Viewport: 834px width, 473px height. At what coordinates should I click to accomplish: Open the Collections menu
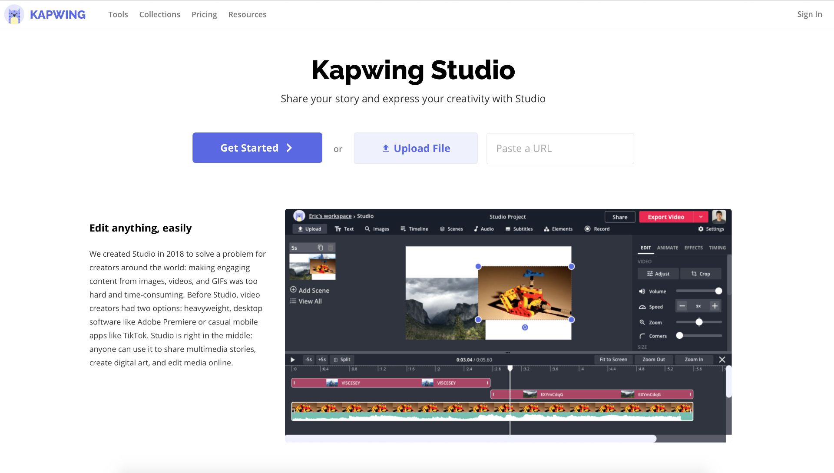[159, 14]
